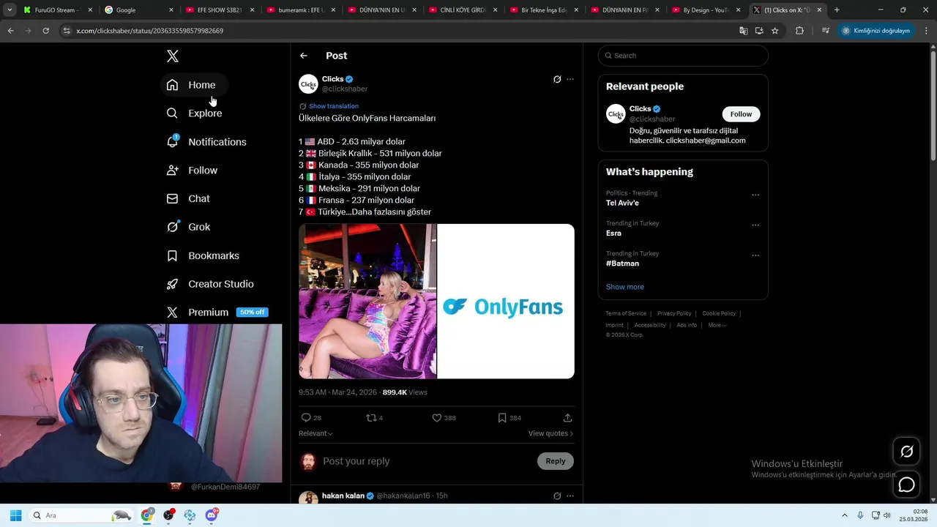Viewport: 937px width, 527px height.
Task: Open more options on hakan kalan's reply
Action: [x=570, y=496]
